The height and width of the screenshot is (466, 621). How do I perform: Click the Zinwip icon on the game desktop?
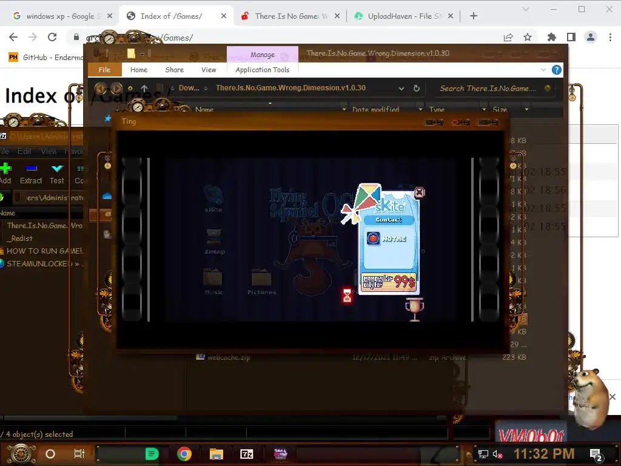pyautogui.click(x=214, y=241)
